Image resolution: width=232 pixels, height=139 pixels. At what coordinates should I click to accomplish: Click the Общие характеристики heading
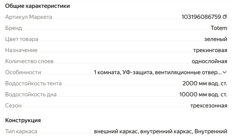pos(37,6)
